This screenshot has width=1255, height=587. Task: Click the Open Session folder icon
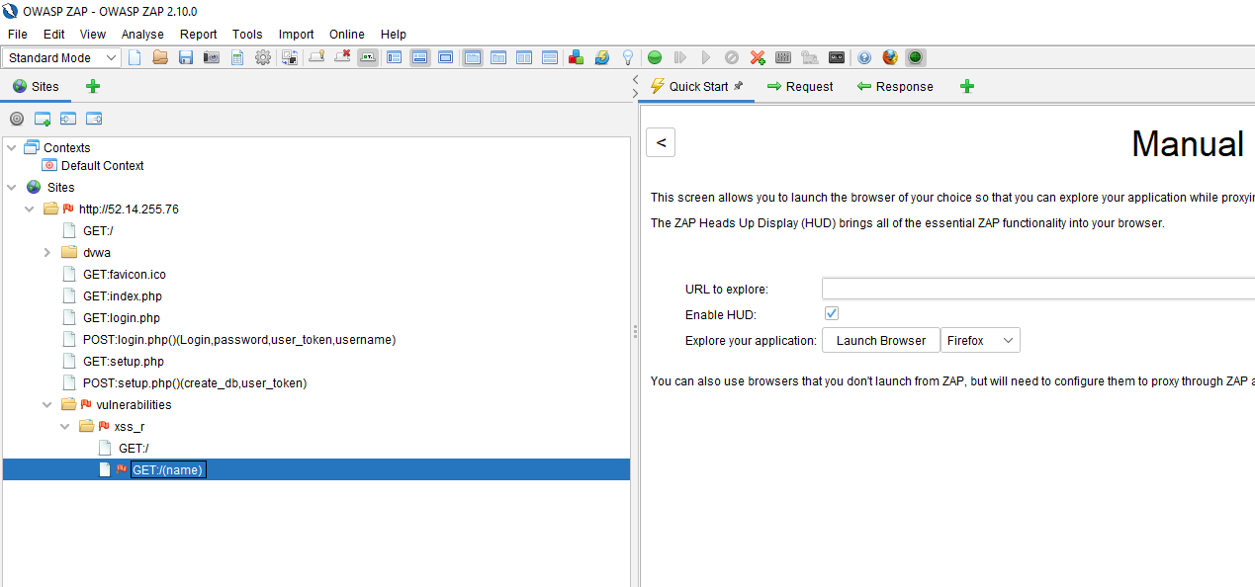160,58
